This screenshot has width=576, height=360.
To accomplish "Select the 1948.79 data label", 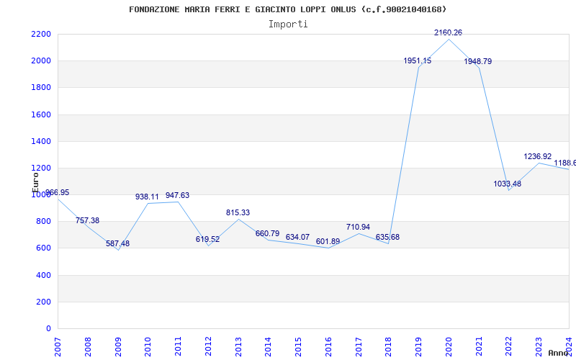I will (x=478, y=62).
